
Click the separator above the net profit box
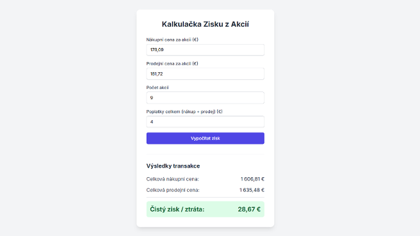[205, 198]
